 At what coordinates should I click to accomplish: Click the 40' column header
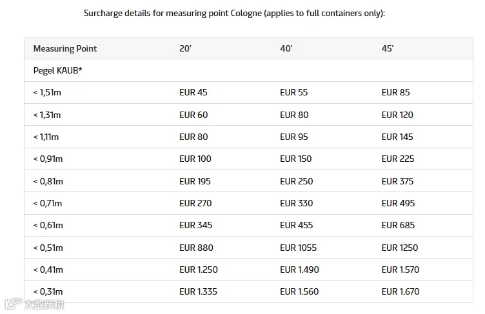click(286, 48)
